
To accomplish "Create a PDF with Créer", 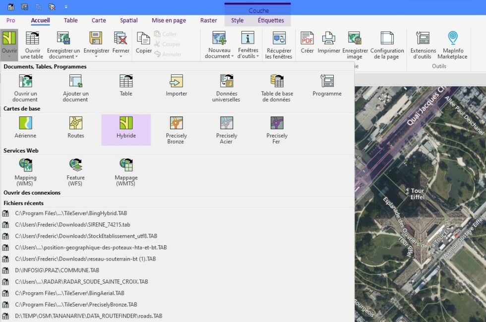I will point(306,44).
